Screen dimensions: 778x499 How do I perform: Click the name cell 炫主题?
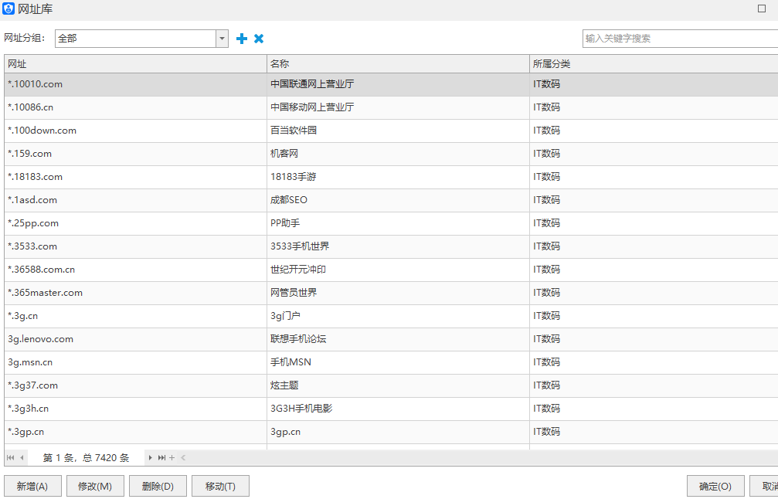tap(398, 386)
